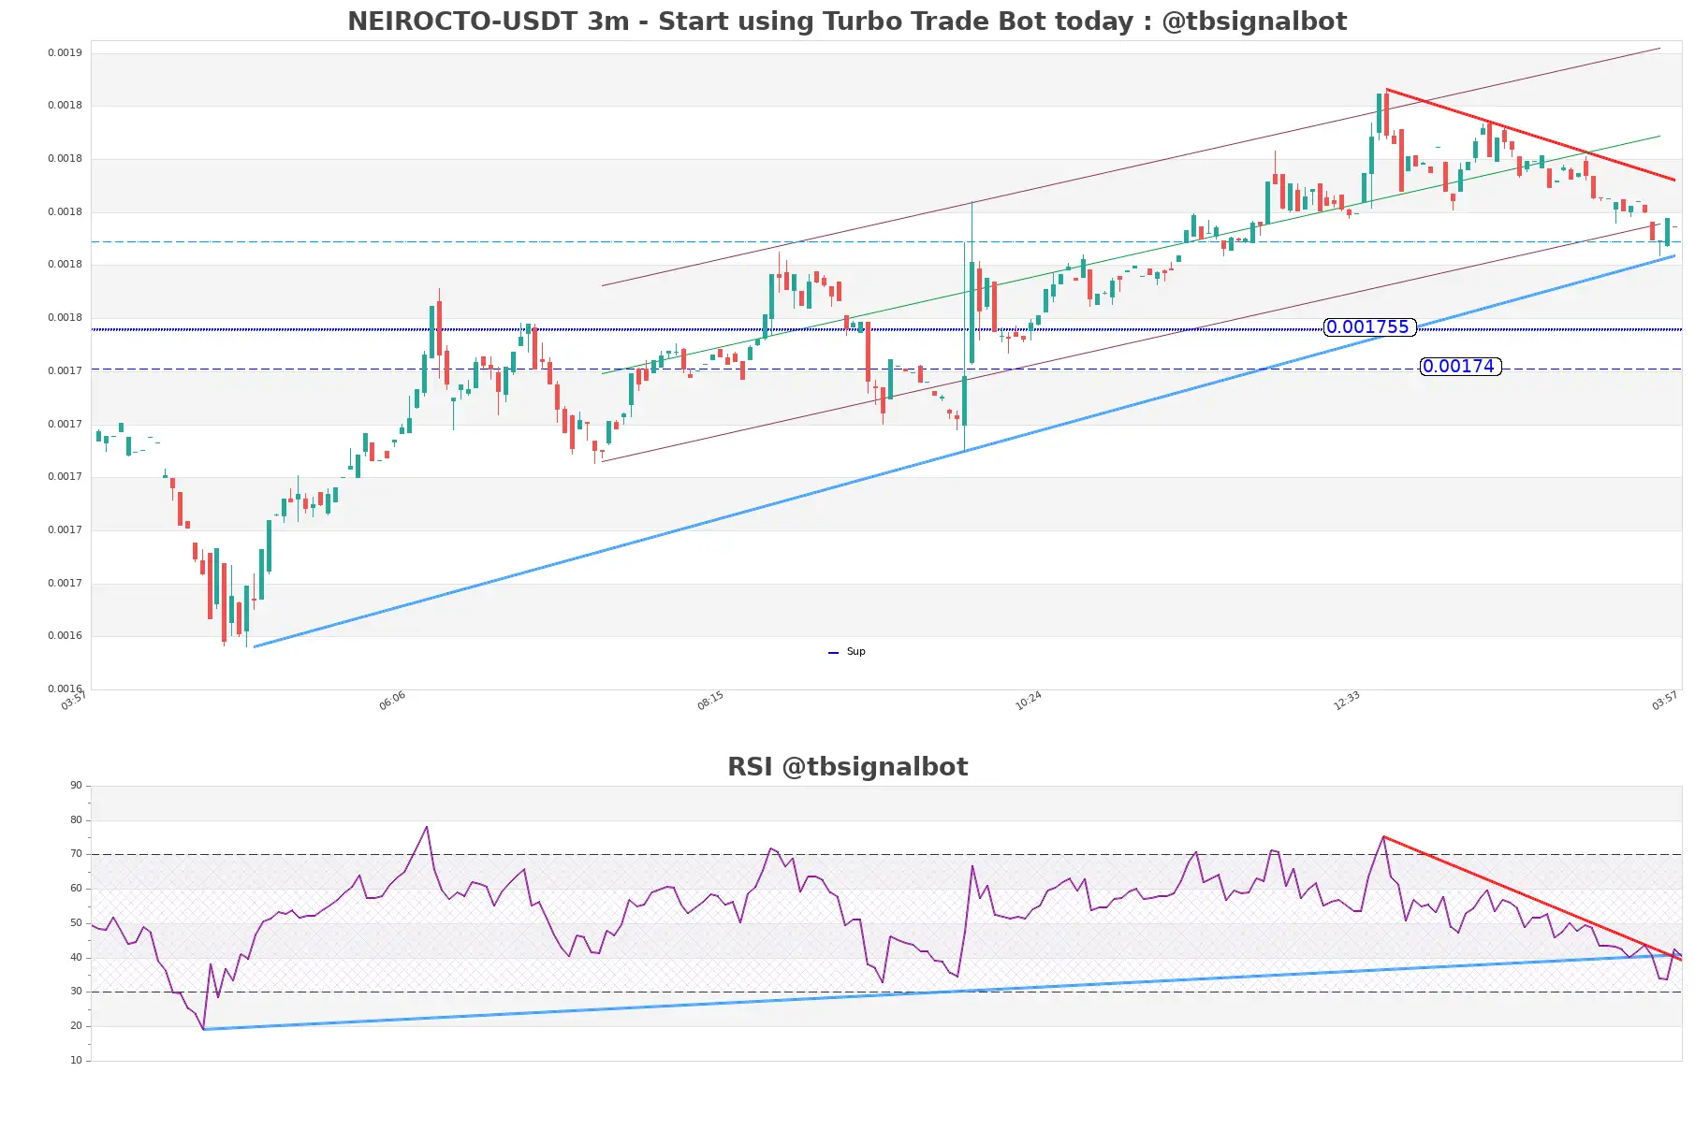Click the 0.0019 price axis label
Viewport: 1695px width, 1130px height.
(x=65, y=52)
